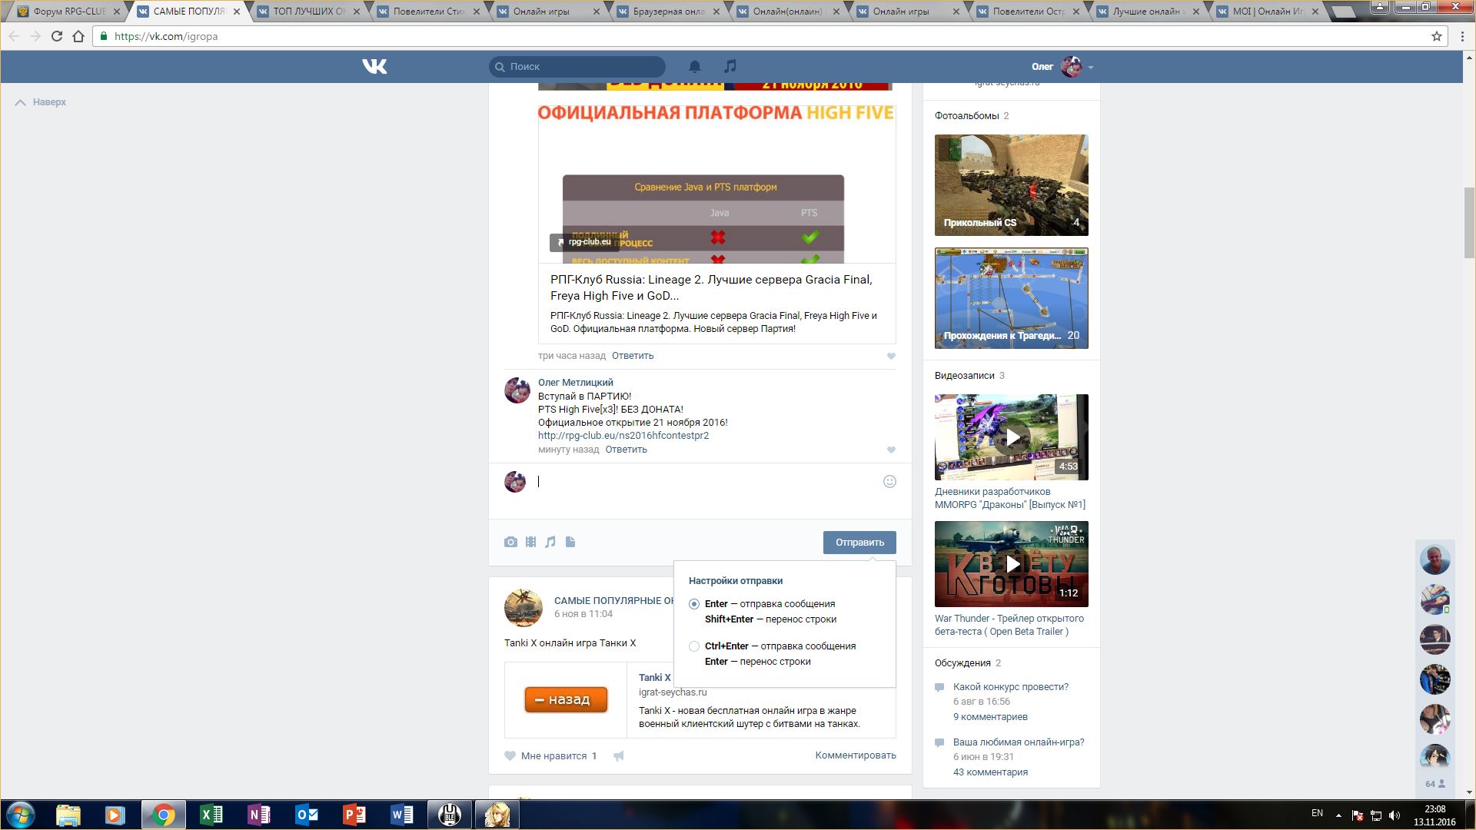Select Enter sends message radio option
The height and width of the screenshot is (830, 1476).
694,604
